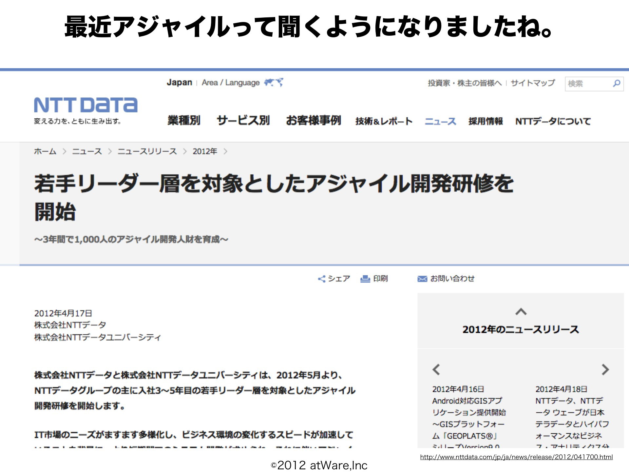Open the 採用情報 menu

coord(486,121)
